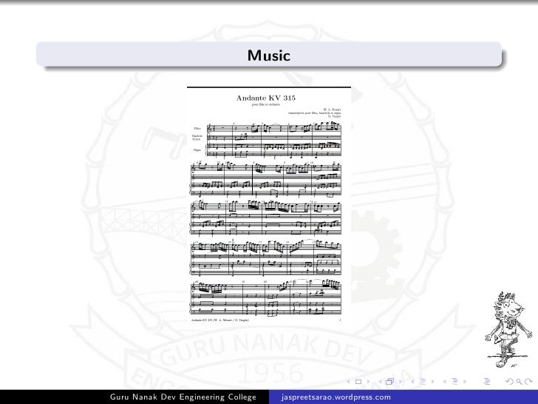The height and width of the screenshot is (404, 538).
Task: Click the slide rectangle navigation icon
Action: tap(358, 382)
